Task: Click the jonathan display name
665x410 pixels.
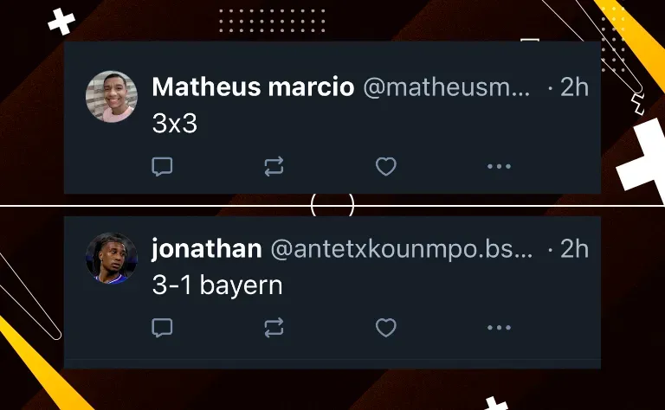Action: click(207, 248)
